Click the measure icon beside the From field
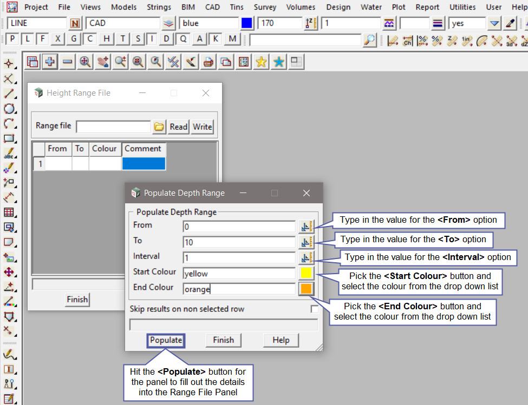This screenshot has height=405, width=528. click(306, 227)
